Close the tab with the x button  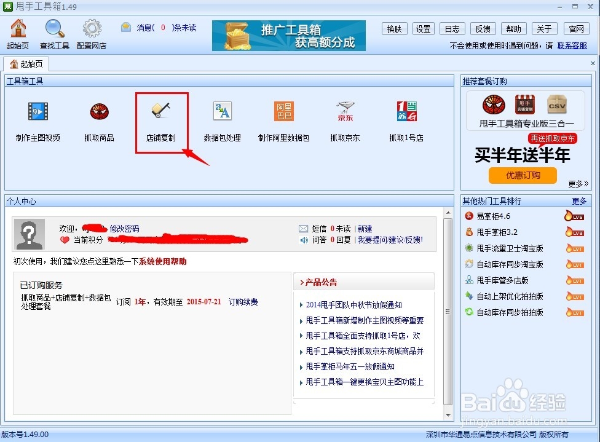coord(593,63)
